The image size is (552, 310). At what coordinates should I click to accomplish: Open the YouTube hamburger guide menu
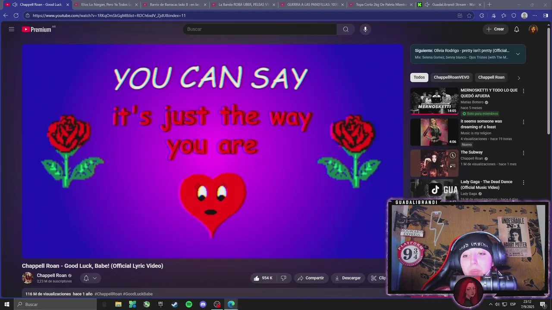pos(11,29)
